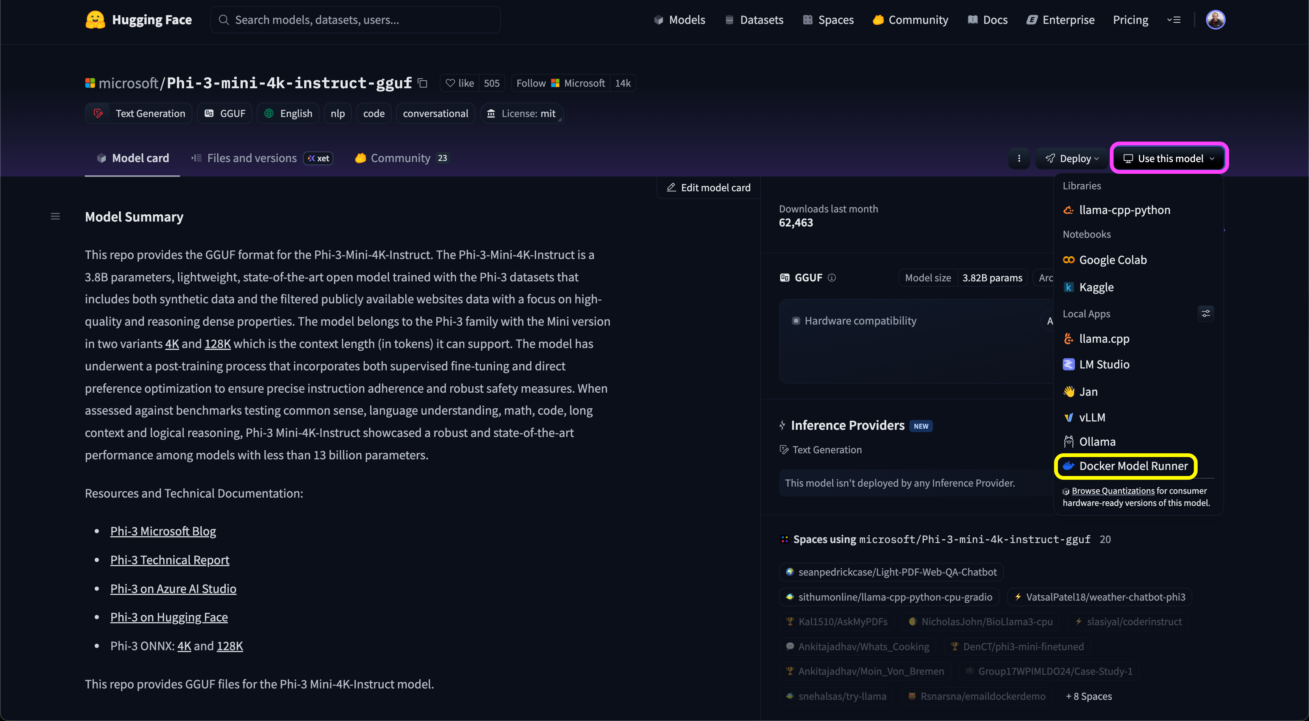The height and width of the screenshot is (721, 1309).
Task: Open the three-dot more options menu
Action: (1019, 159)
